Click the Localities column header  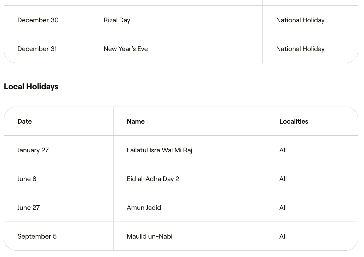(x=293, y=121)
